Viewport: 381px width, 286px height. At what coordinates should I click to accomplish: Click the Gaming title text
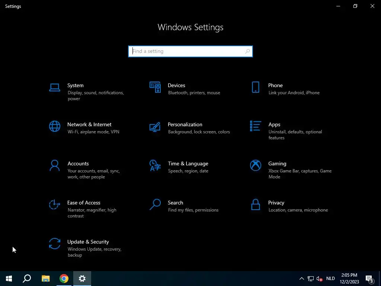pos(277,164)
